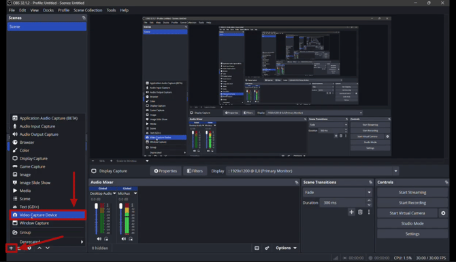Screen dimensions: 456x262
Task: Remove transition with the trash icon
Action: (x=360, y=212)
